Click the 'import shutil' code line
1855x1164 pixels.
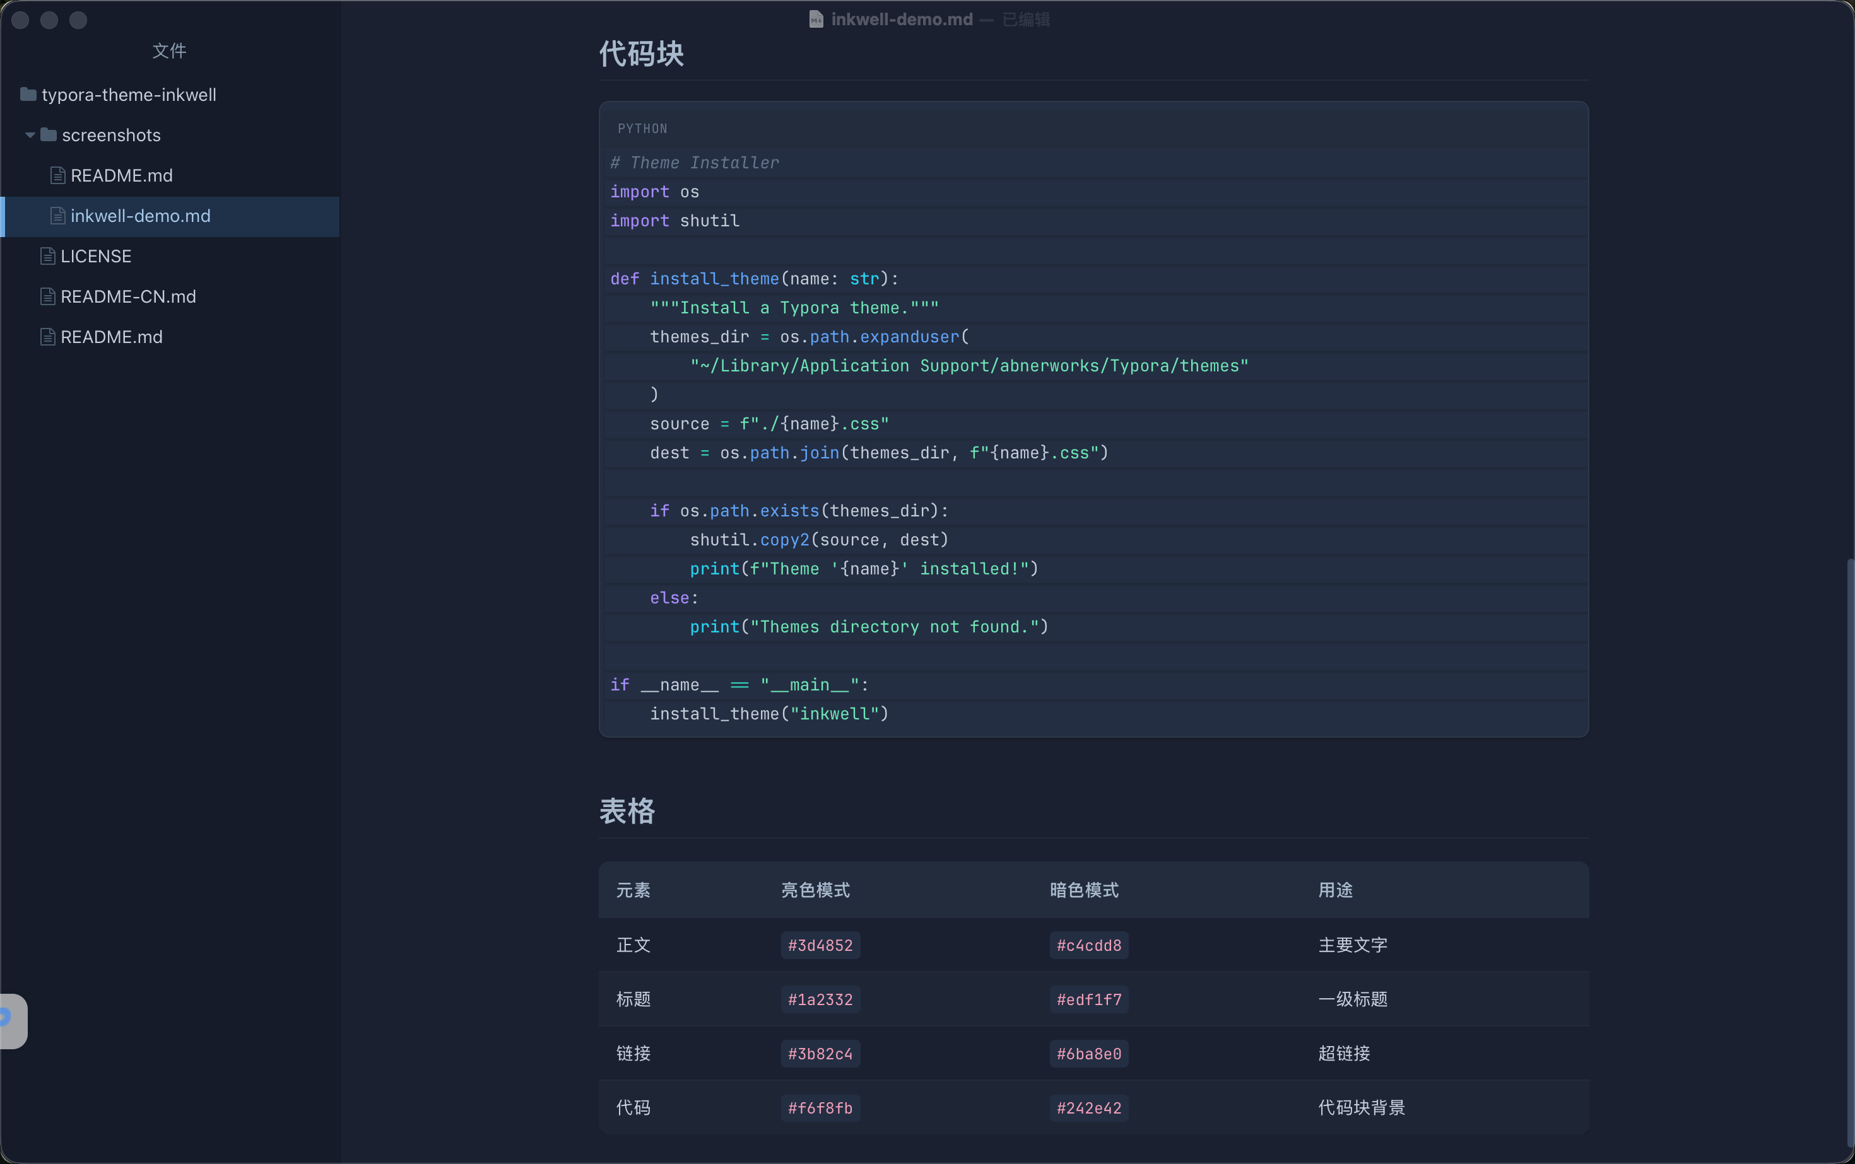pyautogui.click(x=675, y=221)
